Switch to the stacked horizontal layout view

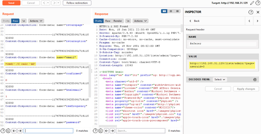tap(171, 11)
